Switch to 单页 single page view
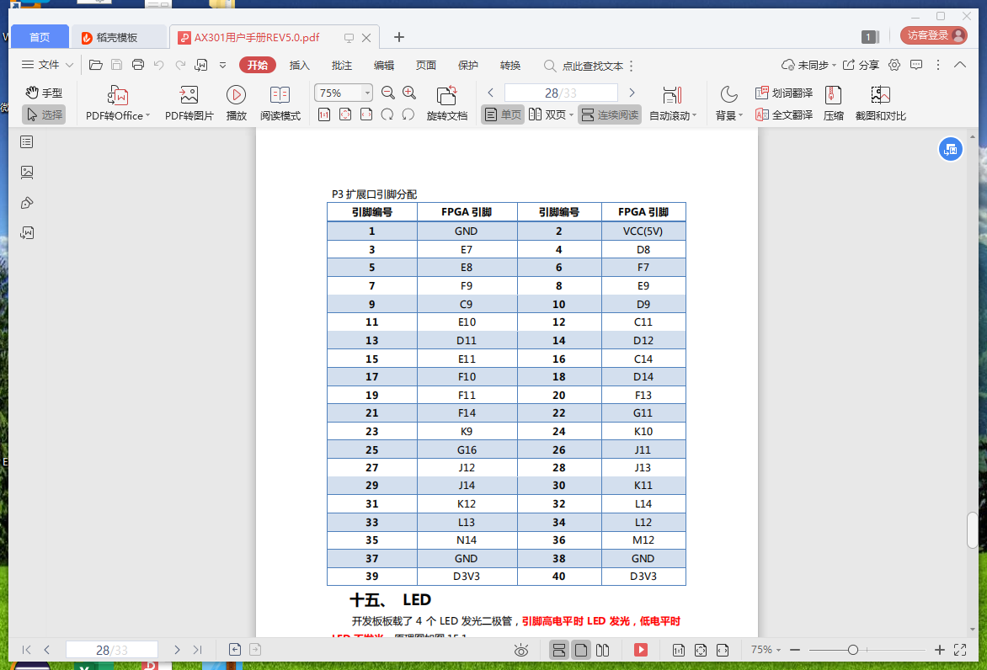 coord(504,114)
